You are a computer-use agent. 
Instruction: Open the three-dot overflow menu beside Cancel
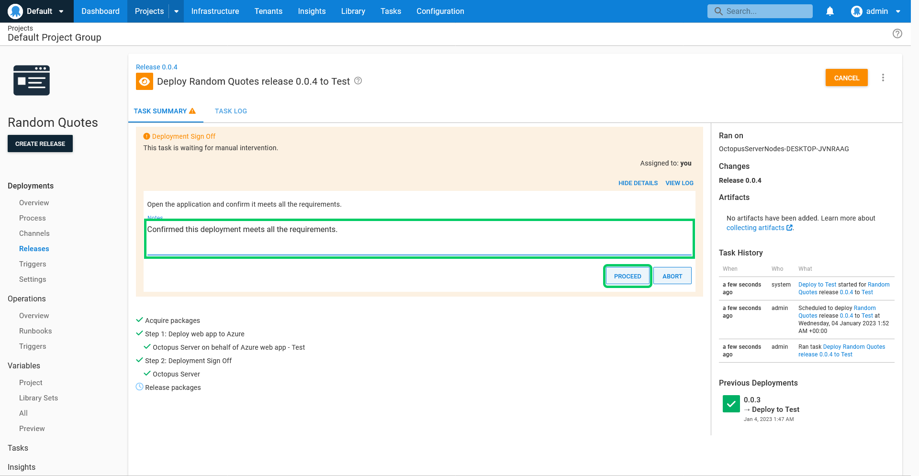pyautogui.click(x=883, y=77)
